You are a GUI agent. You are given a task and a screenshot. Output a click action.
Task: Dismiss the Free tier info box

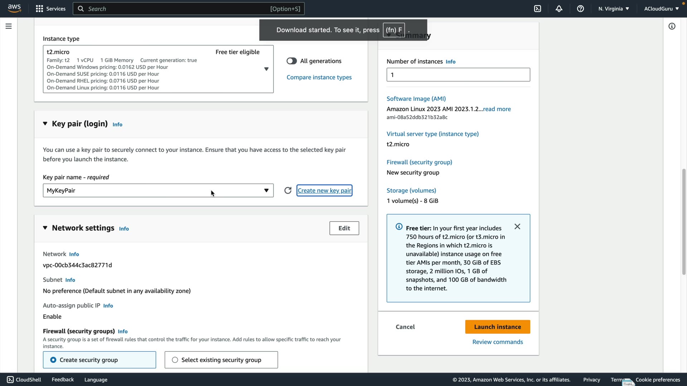click(x=517, y=227)
